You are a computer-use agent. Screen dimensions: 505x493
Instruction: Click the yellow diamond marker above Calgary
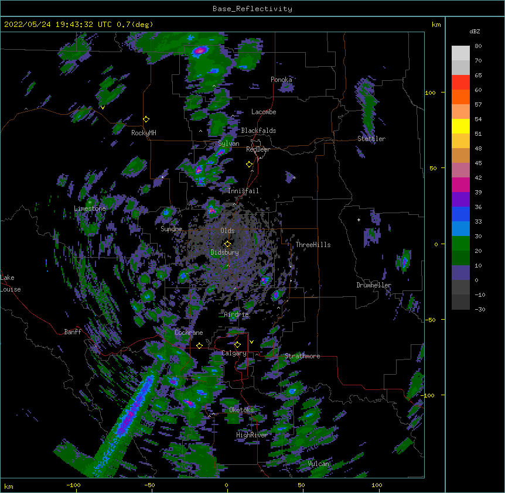point(237,345)
